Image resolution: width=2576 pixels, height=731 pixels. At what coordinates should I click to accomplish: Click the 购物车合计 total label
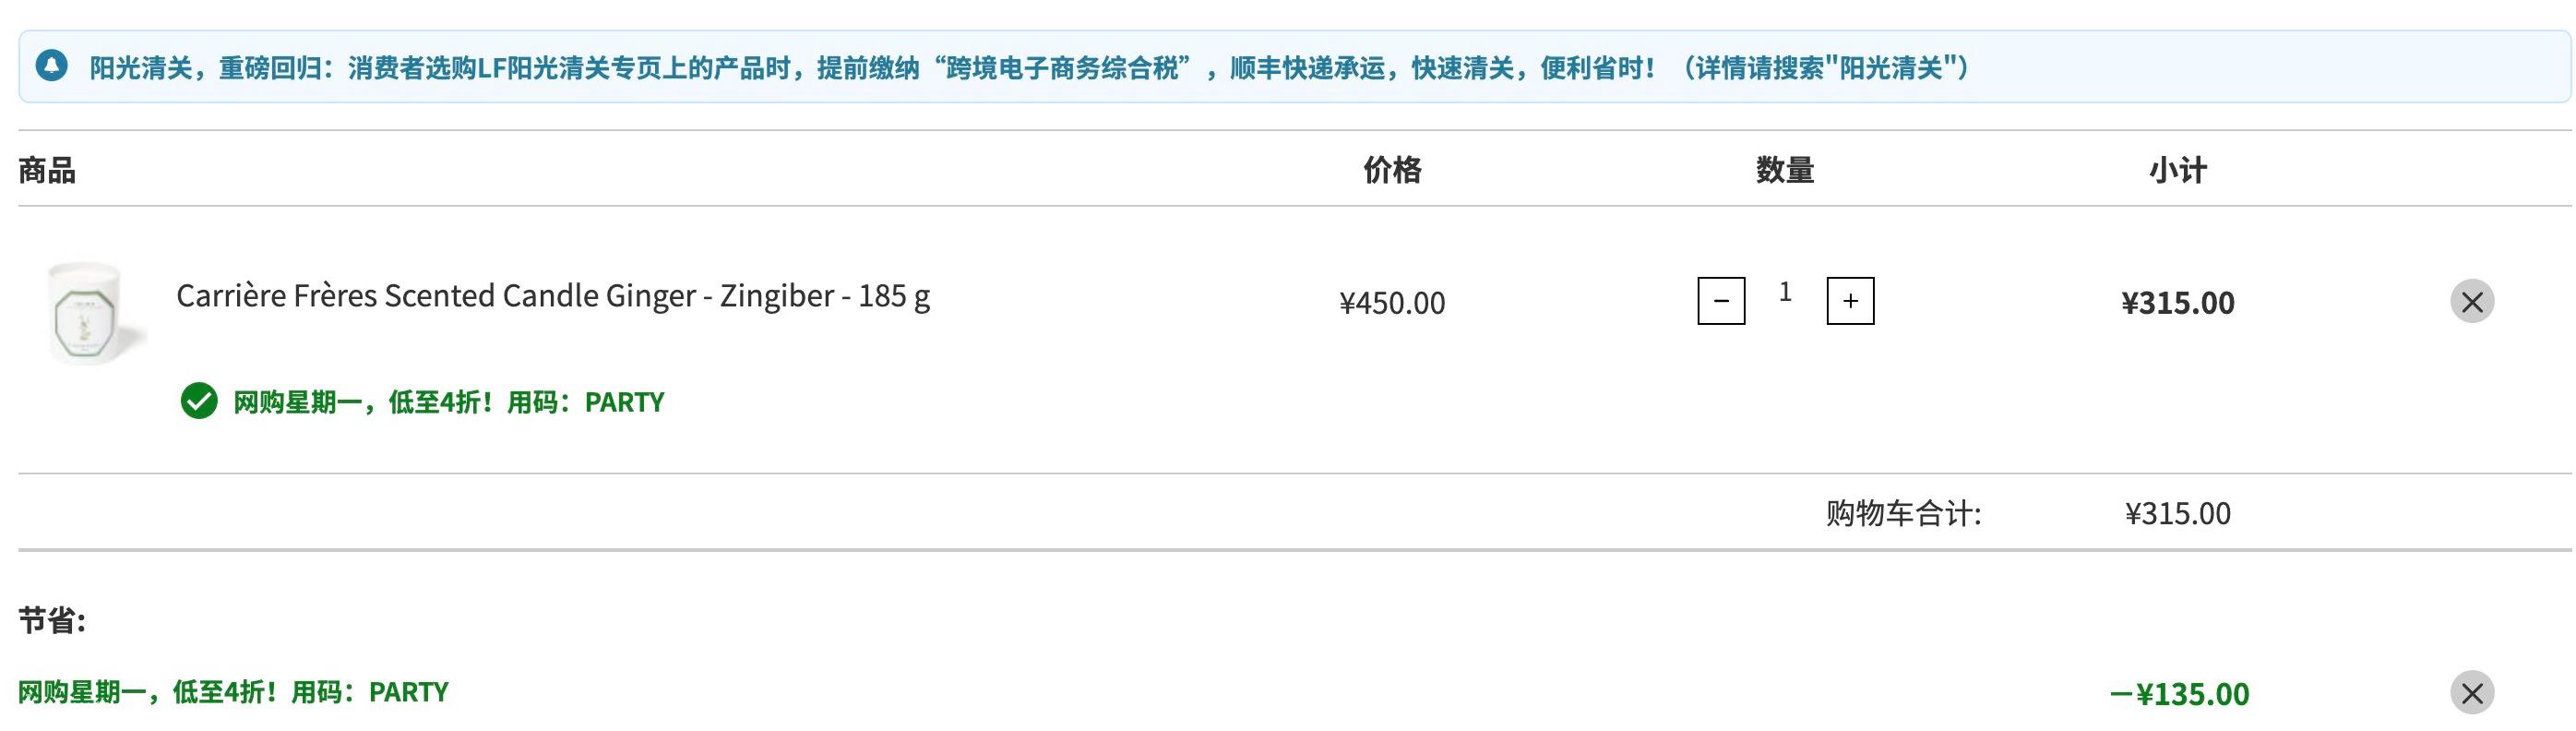(x=1903, y=514)
